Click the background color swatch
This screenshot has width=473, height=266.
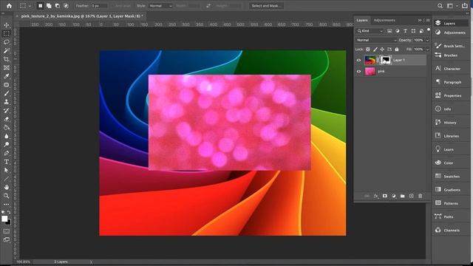[x=9, y=222]
